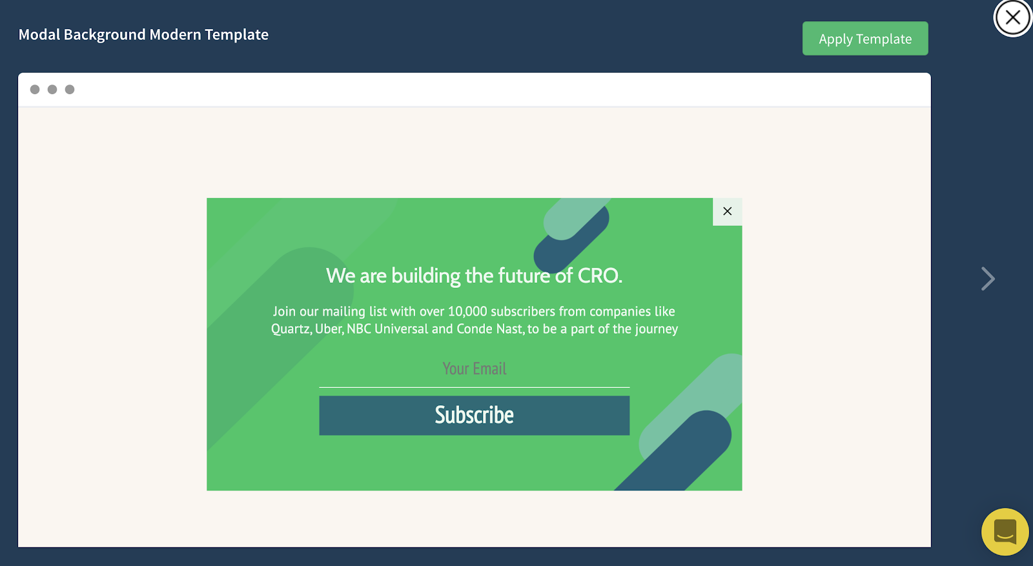Click the middle gray dot in the mock browser bar

(52, 90)
